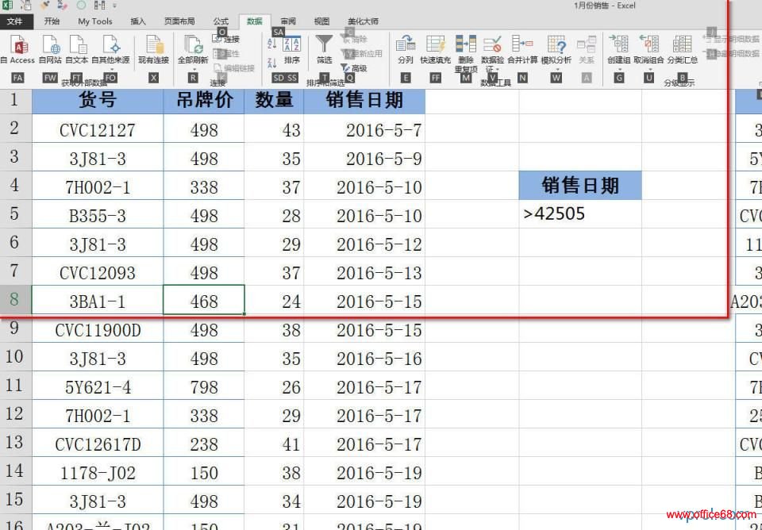
Task: Select cell 1178-J02
Action: point(98,473)
